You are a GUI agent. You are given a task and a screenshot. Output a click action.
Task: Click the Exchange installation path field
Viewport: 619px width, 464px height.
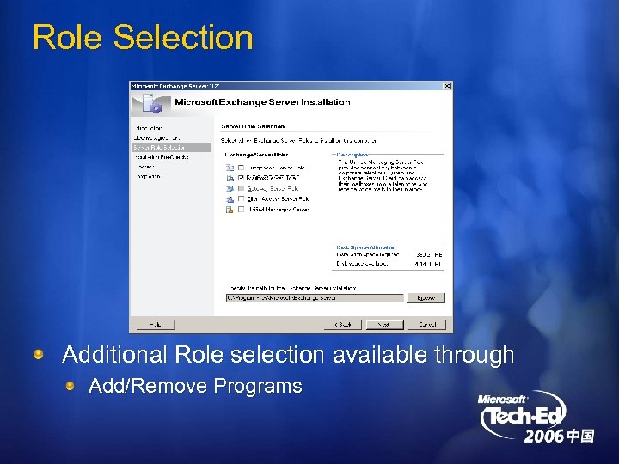(x=315, y=298)
